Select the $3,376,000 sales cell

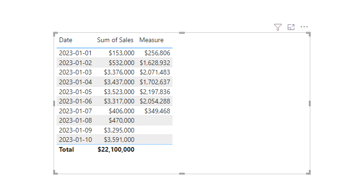coord(119,72)
